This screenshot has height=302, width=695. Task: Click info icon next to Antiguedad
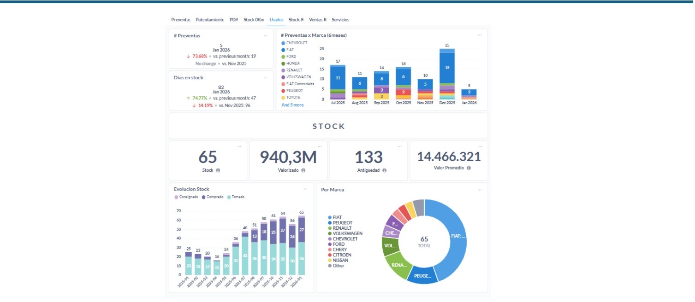click(384, 170)
